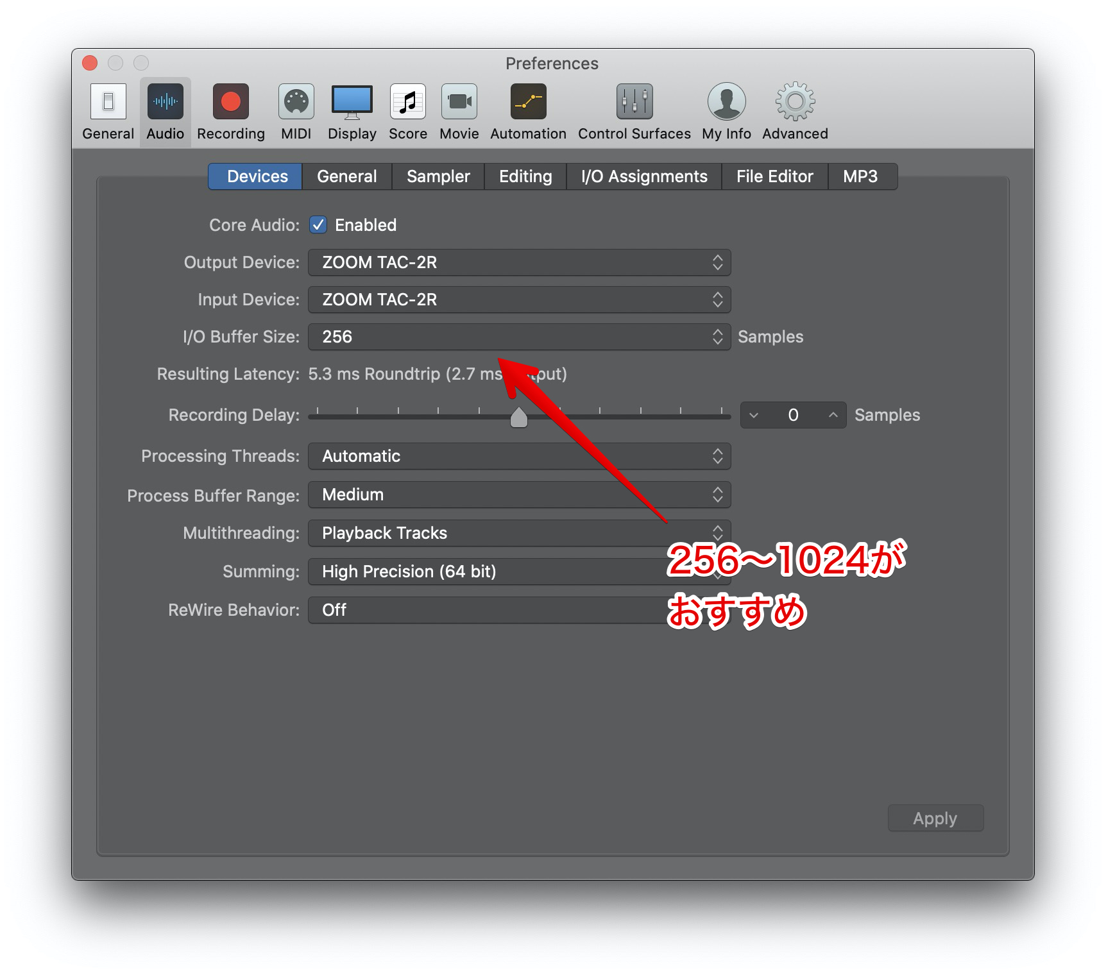Switch to the Display preferences icon
1106x975 pixels.
click(x=352, y=103)
